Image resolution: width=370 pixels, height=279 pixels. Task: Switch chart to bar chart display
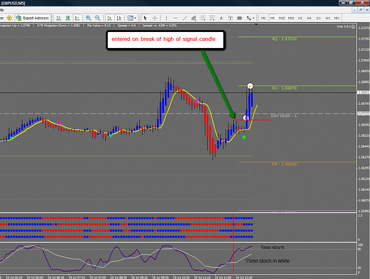(x=59, y=18)
